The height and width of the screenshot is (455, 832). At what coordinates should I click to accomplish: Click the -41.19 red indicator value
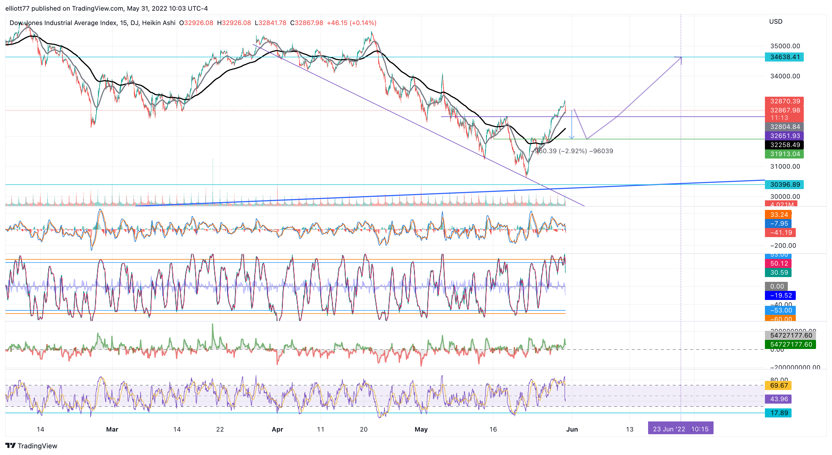tap(780, 233)
